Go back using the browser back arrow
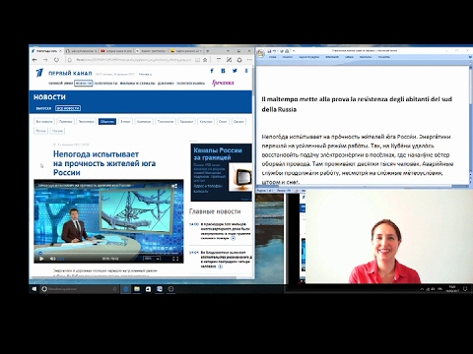This screenshot has height=354, width=473. (34, 60)
